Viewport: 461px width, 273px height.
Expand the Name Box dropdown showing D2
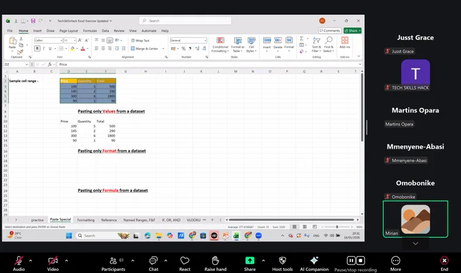pos(26,65)
